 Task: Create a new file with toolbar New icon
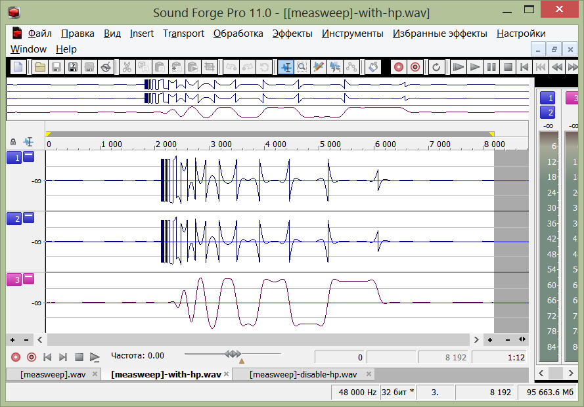tap(18, 68)
